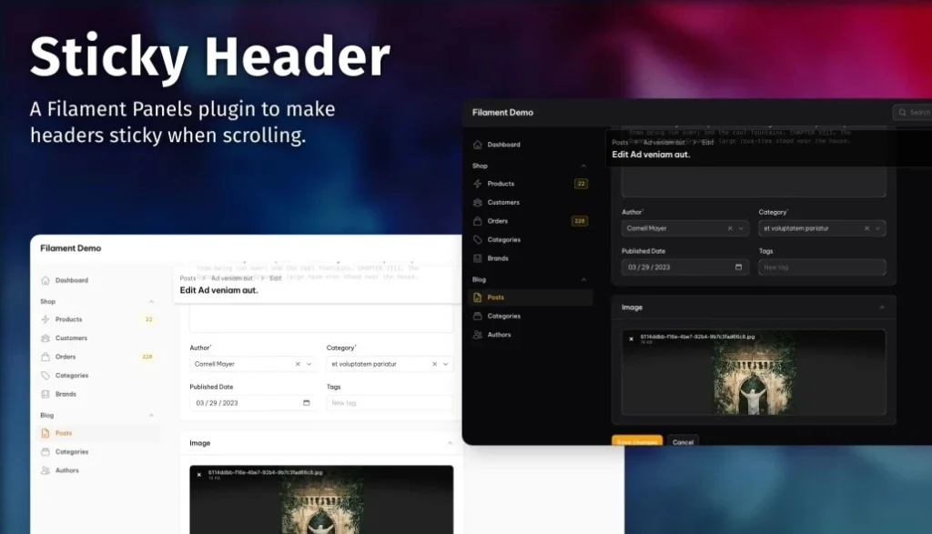932x534 pixels.
Task: Click Tags input in light window
Action: tap(390, 403)
